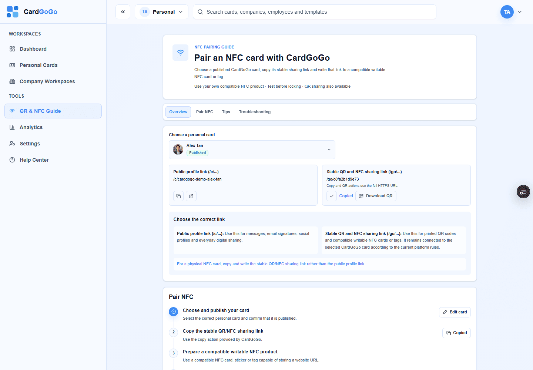Copy the public profile link
Image resolution: width=533 pixels, height=370 pixels.
tap(178, 196)
